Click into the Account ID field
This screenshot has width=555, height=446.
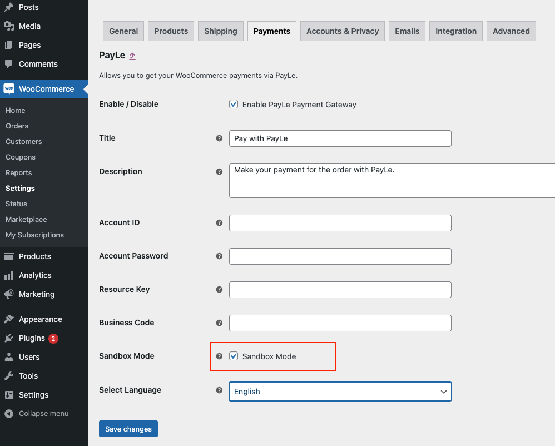point(340,223)
